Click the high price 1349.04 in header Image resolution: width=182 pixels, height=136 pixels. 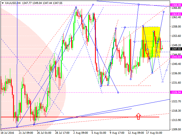coord(37,3)
